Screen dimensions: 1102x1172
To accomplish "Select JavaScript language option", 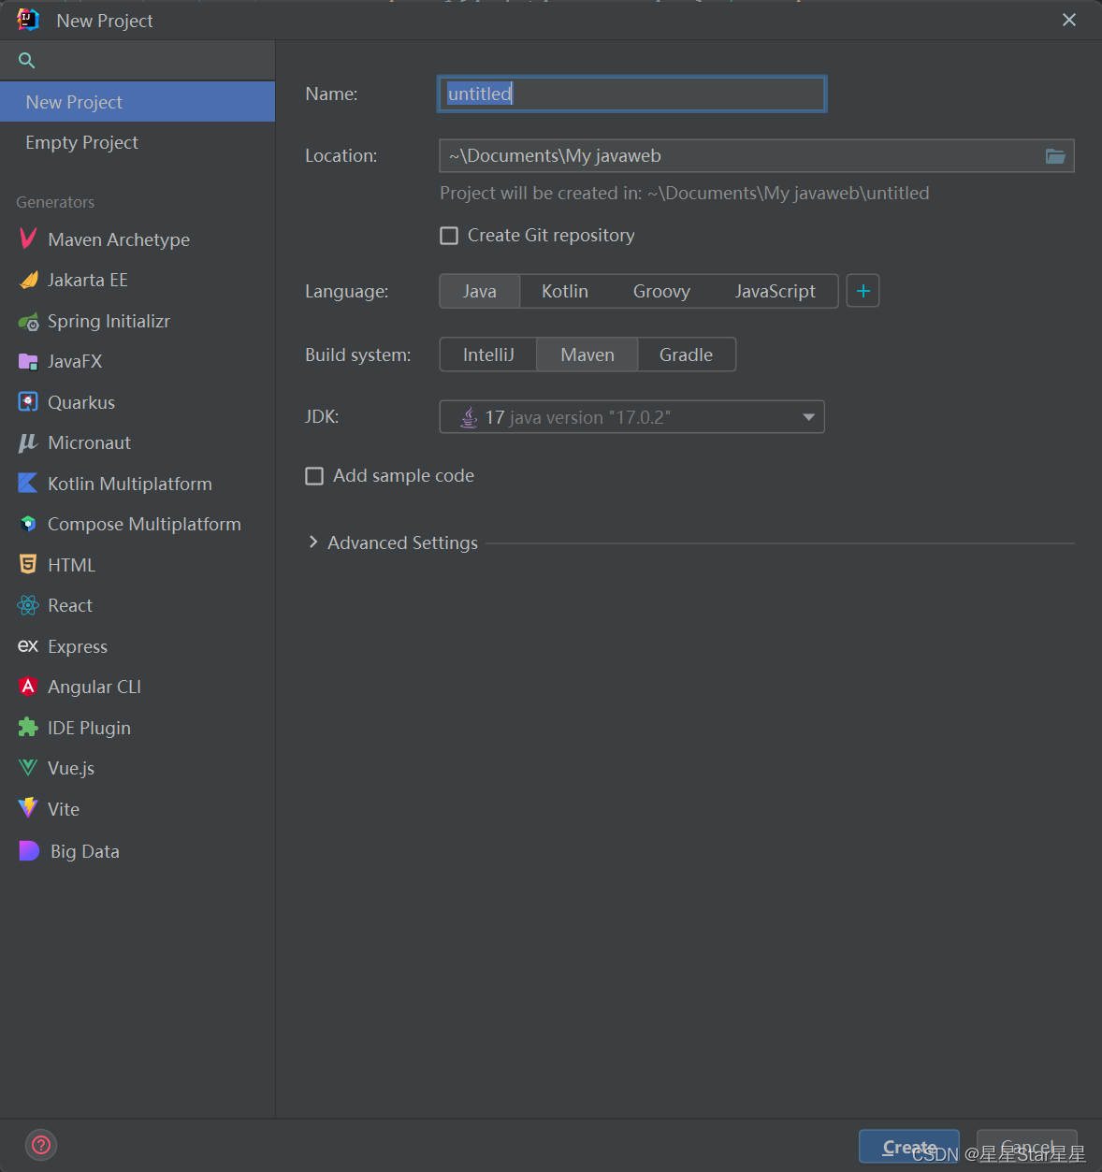I will click(x=775, y=291).
